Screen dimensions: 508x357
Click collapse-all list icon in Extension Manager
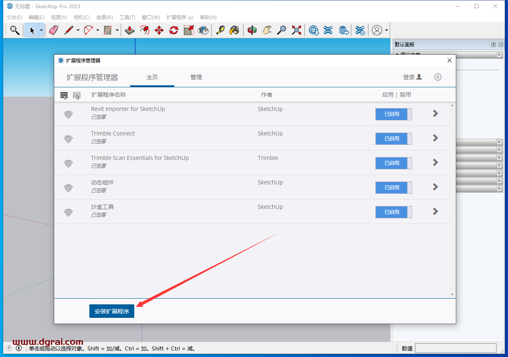click(x=77, y=95)
